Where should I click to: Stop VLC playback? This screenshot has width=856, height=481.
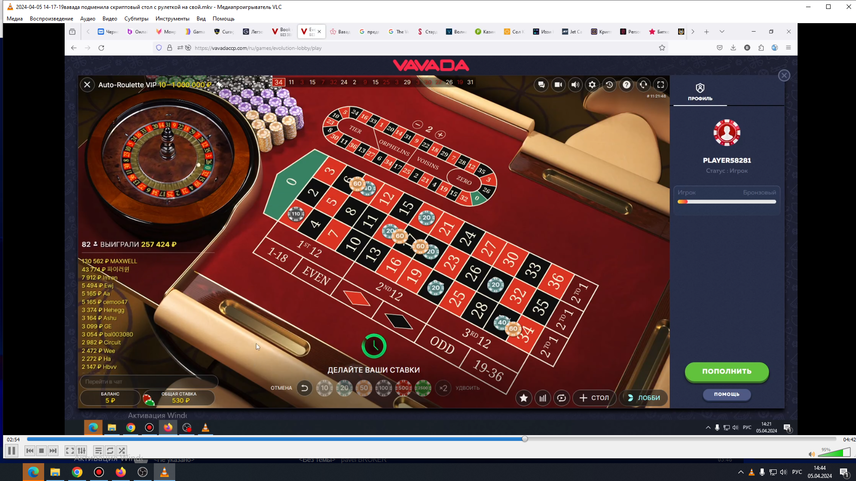click(41, 451)
